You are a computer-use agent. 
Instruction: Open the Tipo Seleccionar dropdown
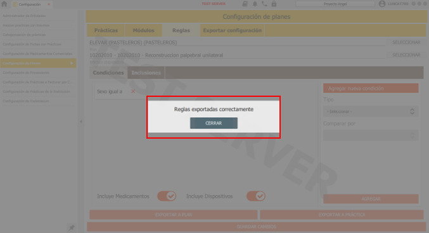[371, 111]
